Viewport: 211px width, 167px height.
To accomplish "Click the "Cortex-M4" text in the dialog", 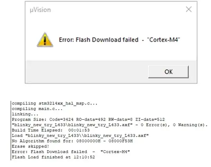I will [x=163, y=40].
